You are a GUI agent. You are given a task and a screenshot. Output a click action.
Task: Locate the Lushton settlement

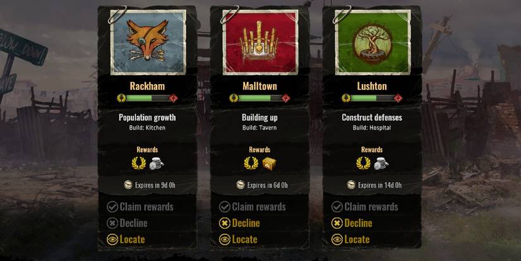point(350,240)
